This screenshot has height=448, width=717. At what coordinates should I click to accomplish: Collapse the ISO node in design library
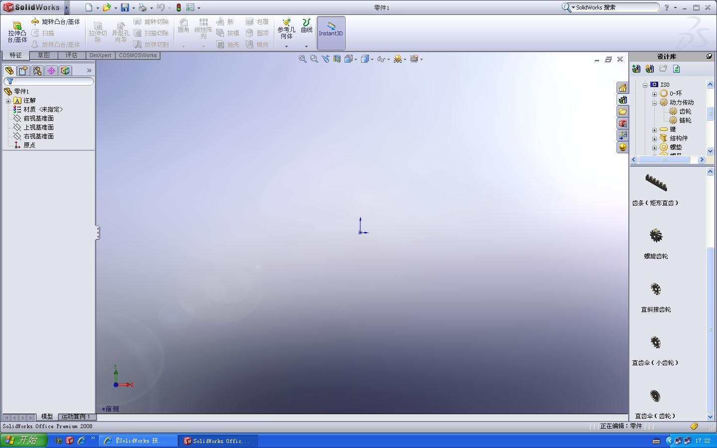pos(645,85)
